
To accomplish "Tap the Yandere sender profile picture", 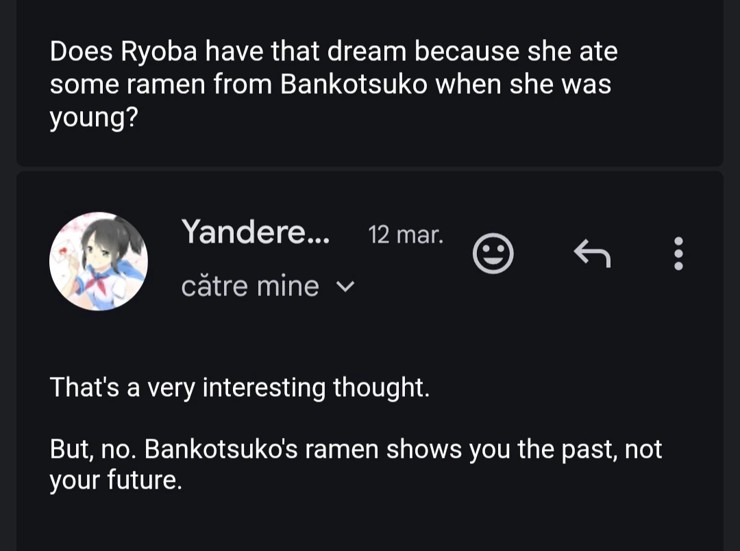I will pyautogui.click(x=99, y=261).
